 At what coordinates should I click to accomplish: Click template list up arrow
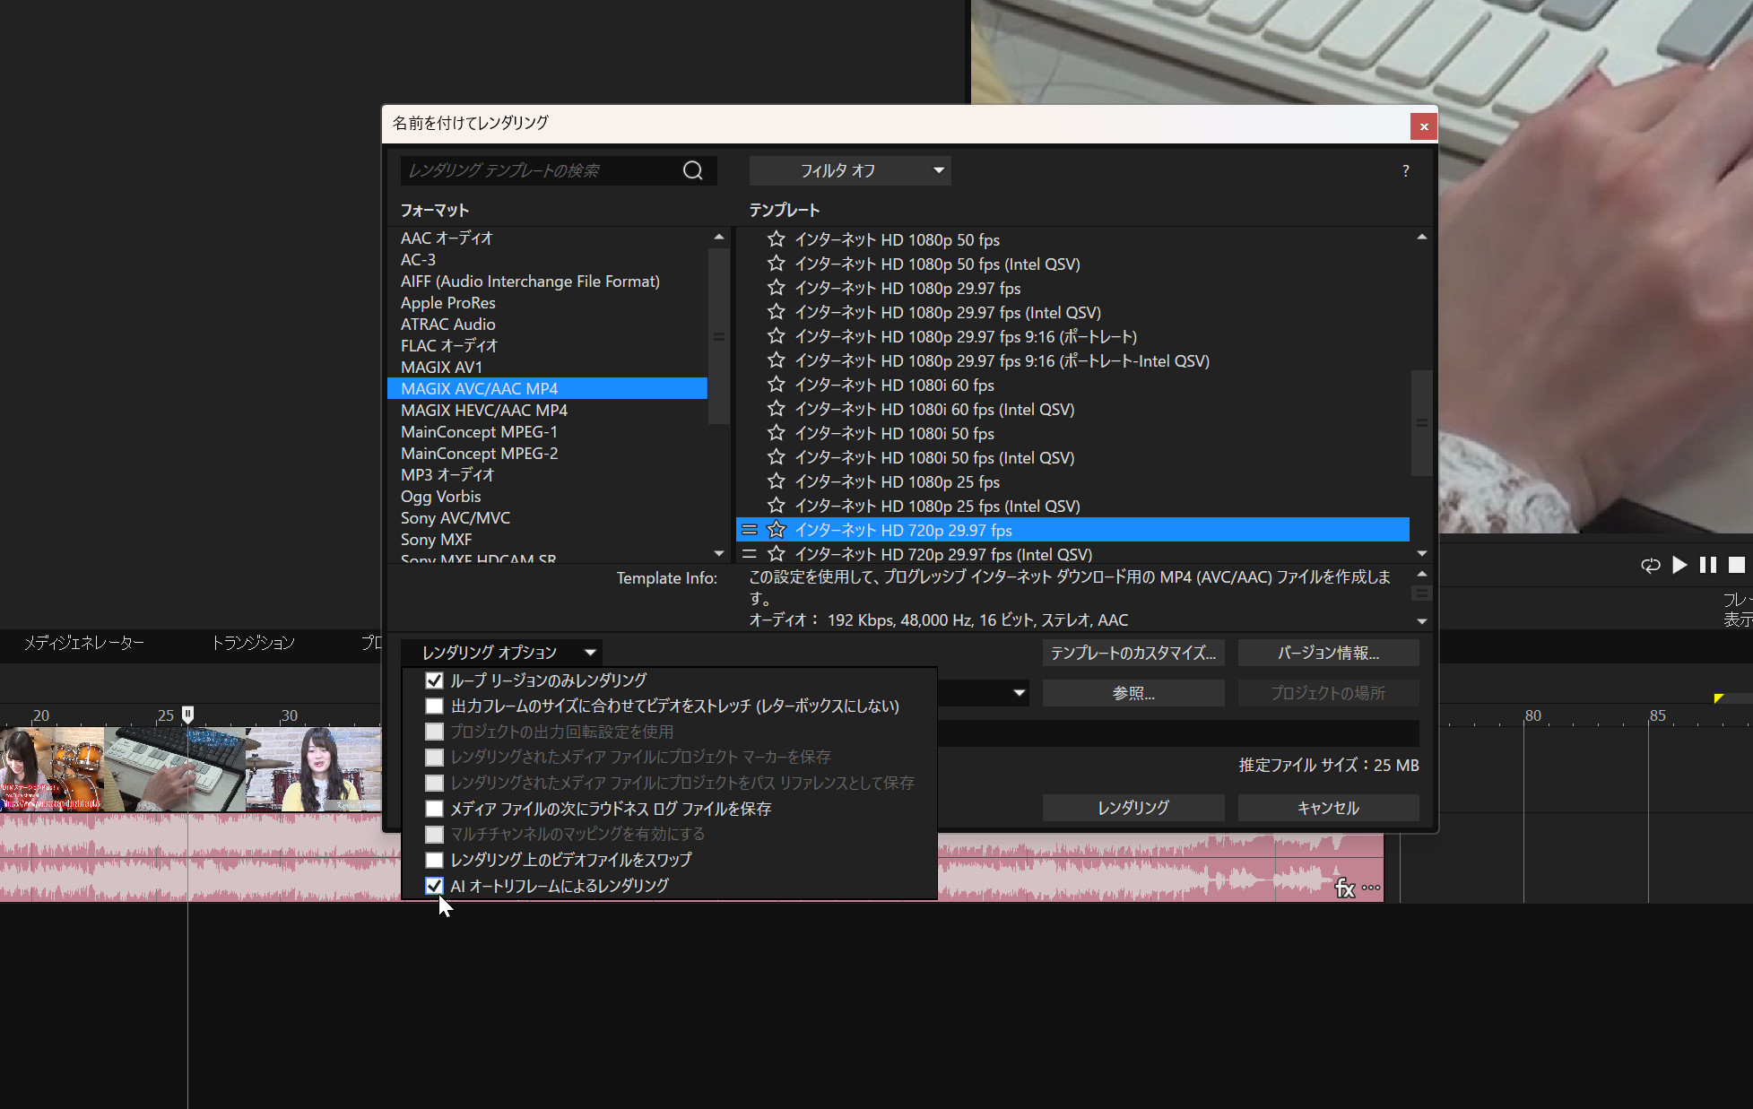coord(1421,237)
